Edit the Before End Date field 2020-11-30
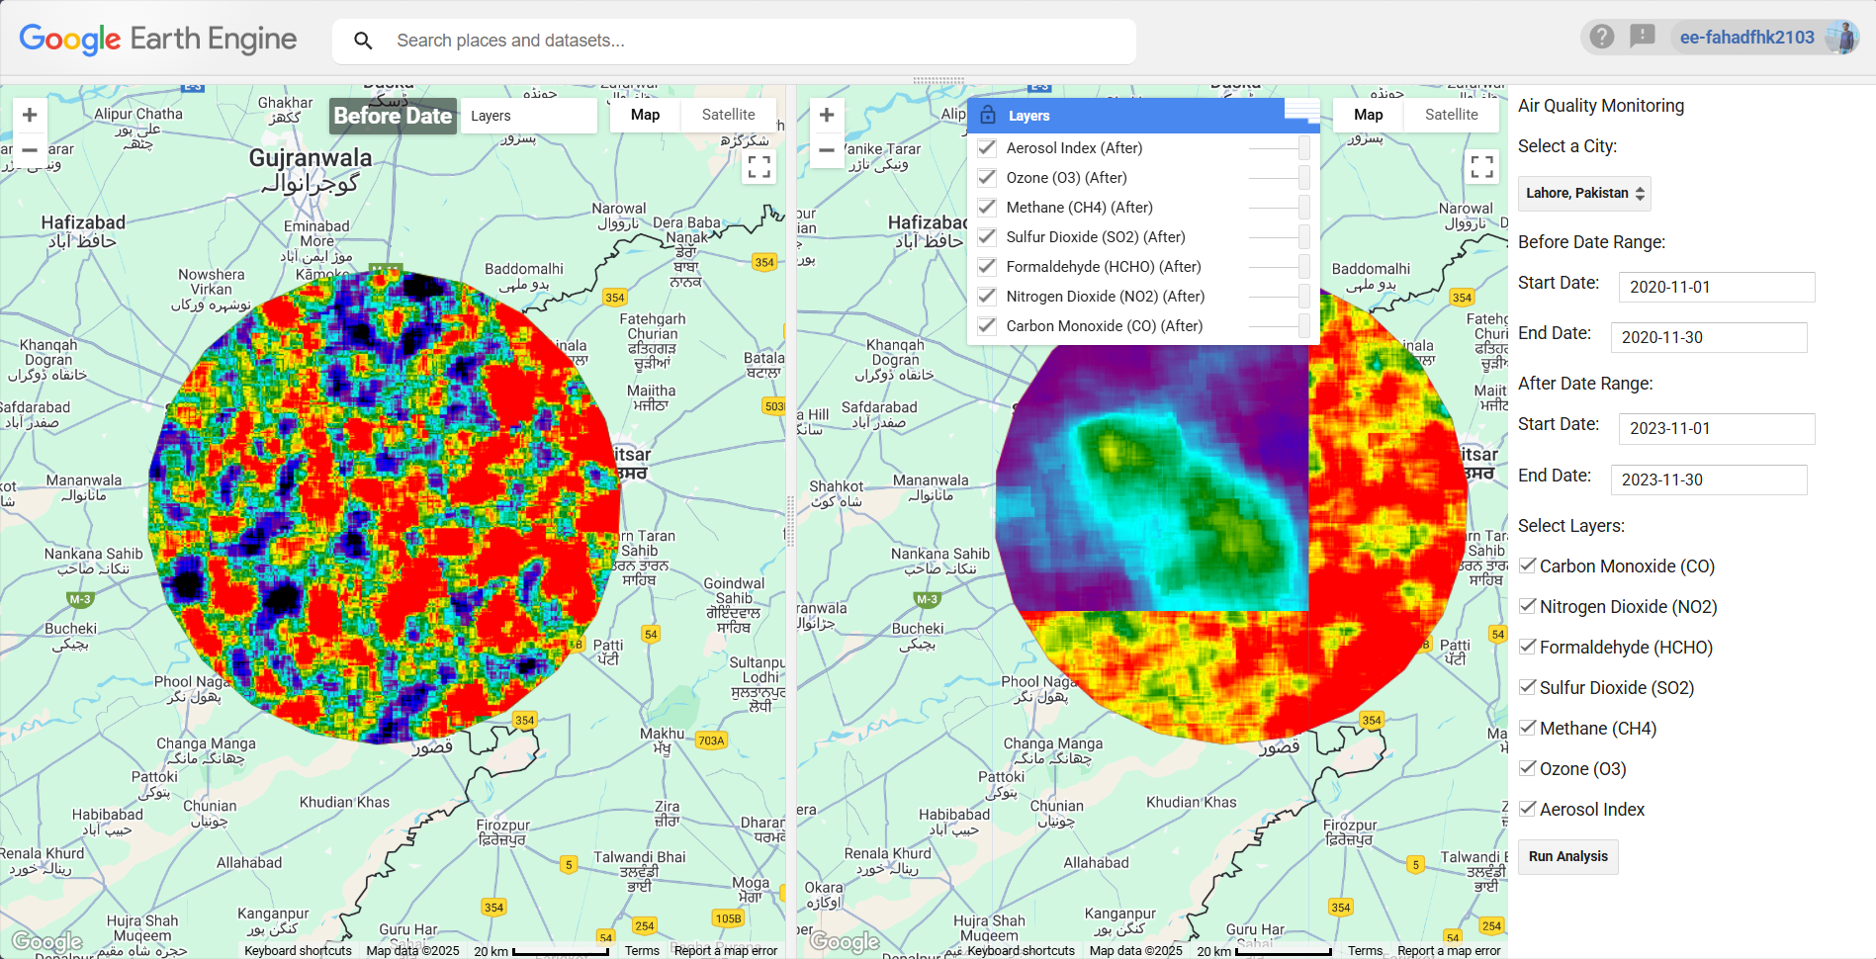 coord(1708,337)
